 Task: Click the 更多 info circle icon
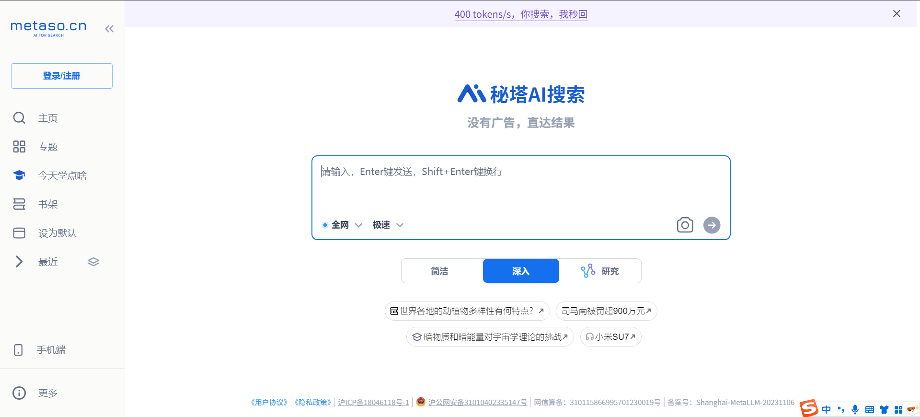pyautogui.click(x=19, y=393)
